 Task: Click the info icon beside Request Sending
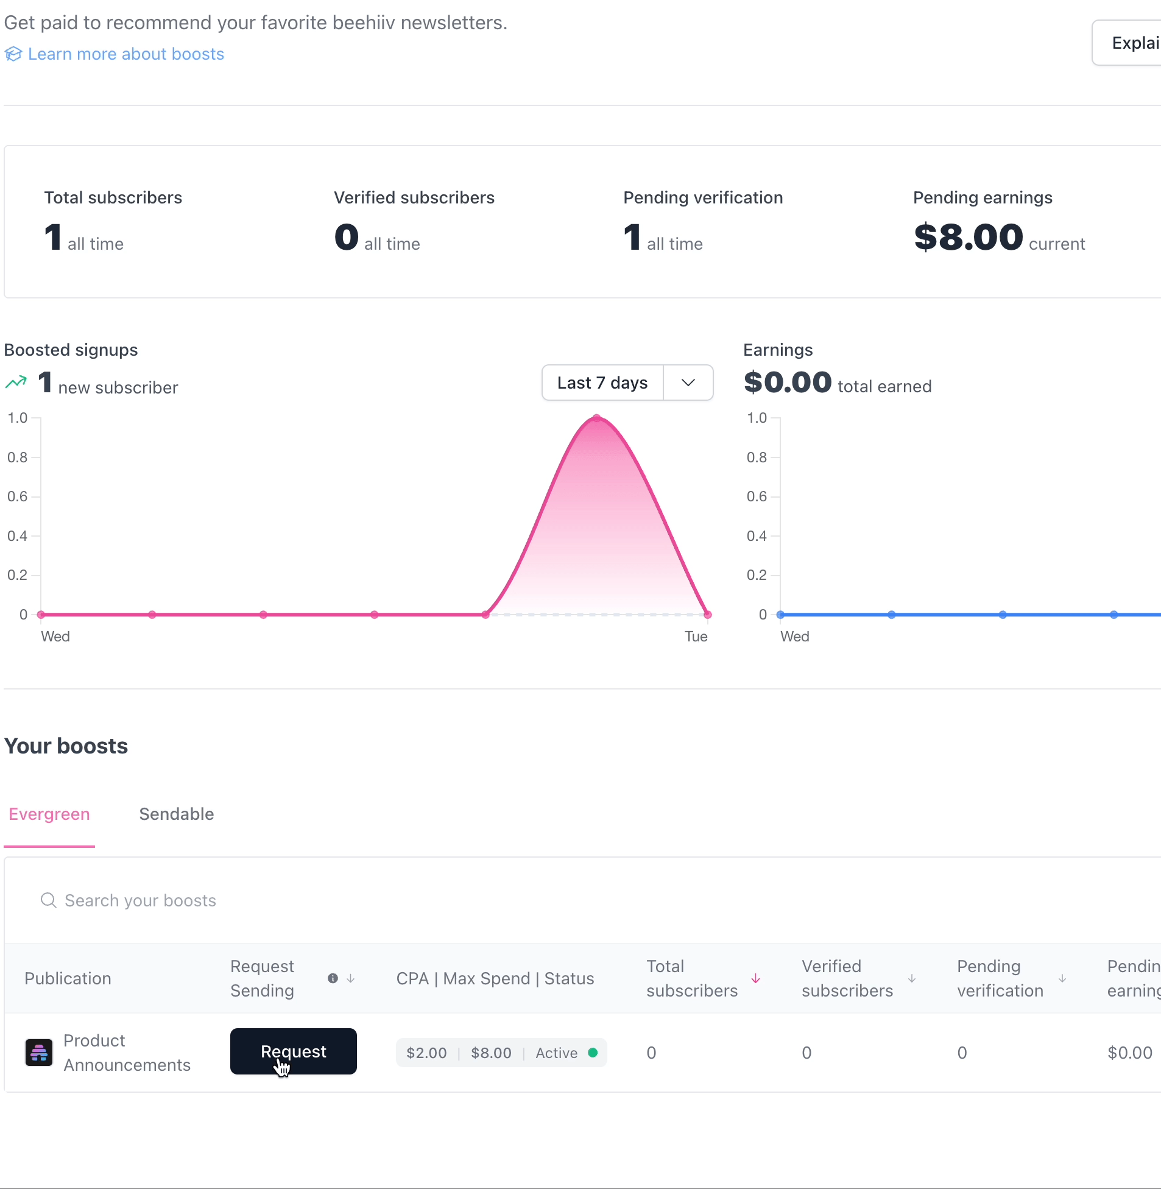[333, 979]
